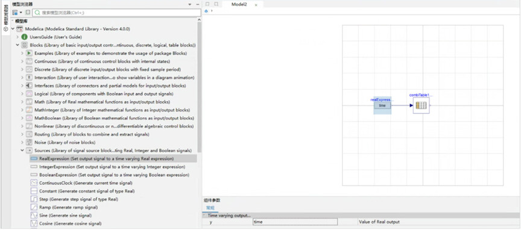Open the model browser panel options arrow
Screen dimensions: 521x230
[190, 4]
